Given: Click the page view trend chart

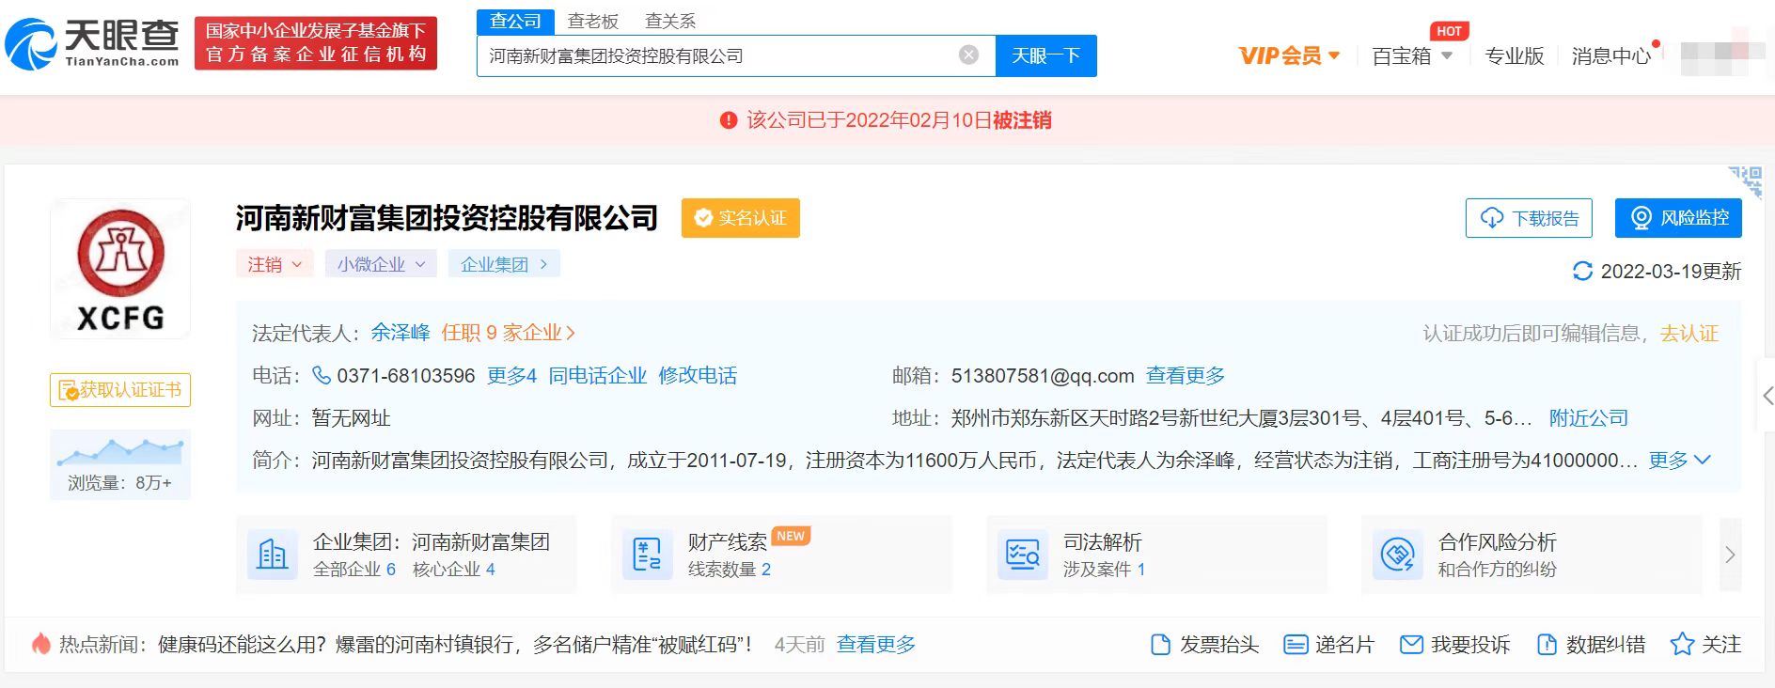Looking at the screenshot, I should (x=120, y=451).
